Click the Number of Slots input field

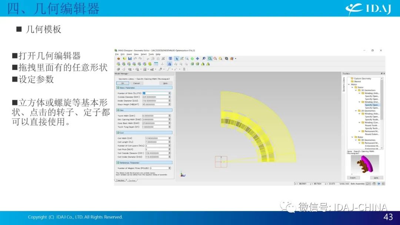pos(157,93)
